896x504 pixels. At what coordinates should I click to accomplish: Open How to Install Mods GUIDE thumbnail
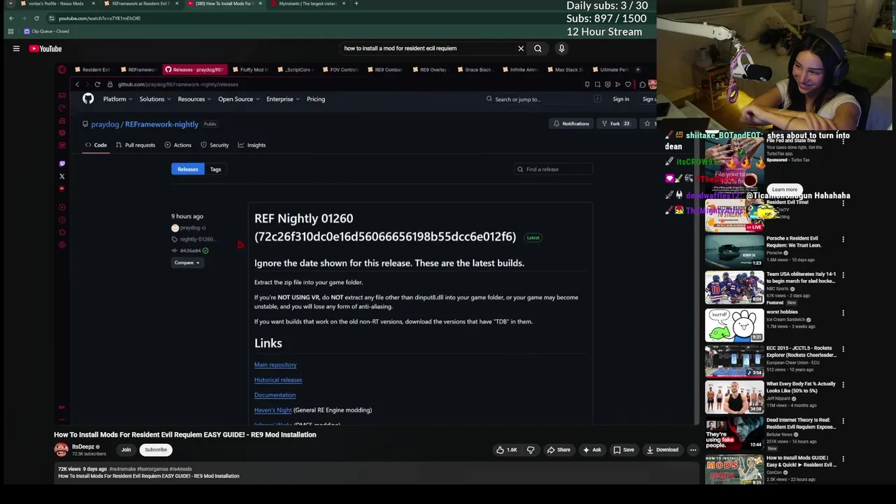[x=734, y=470]
